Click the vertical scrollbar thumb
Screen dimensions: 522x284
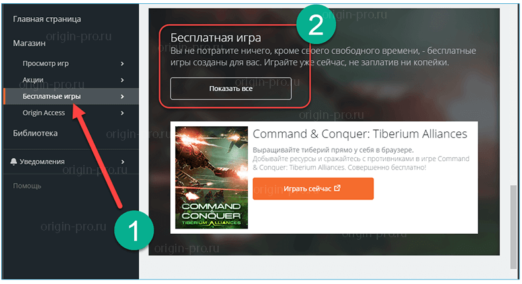click(513, 227)
